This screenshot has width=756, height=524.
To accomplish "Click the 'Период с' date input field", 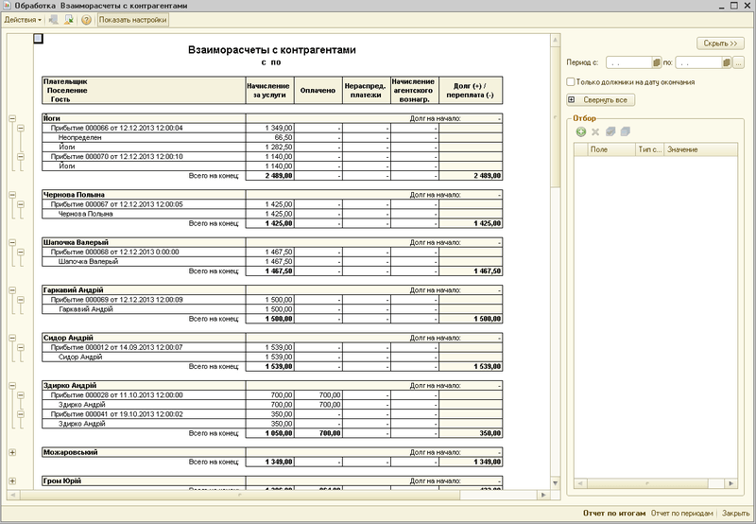I will pyautogui.click(x=627, y=62).
